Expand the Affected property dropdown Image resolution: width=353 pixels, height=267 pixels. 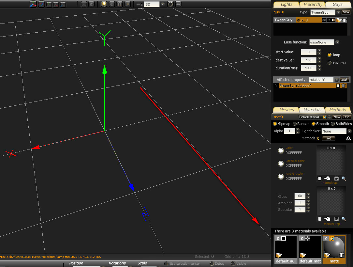[x=336, y=80]
